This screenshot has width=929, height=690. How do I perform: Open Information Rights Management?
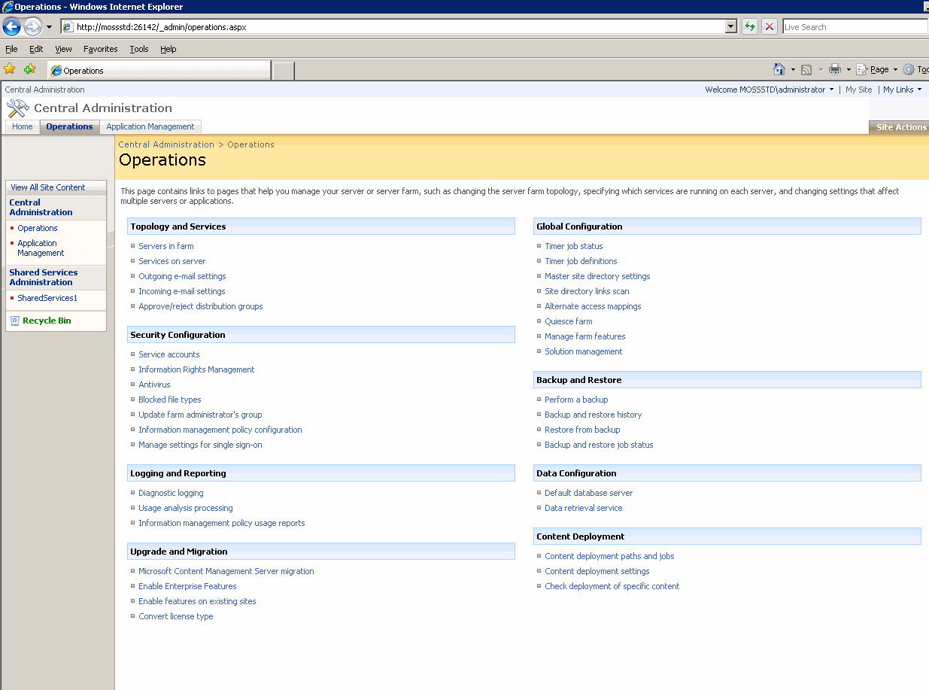coord(196,369)
